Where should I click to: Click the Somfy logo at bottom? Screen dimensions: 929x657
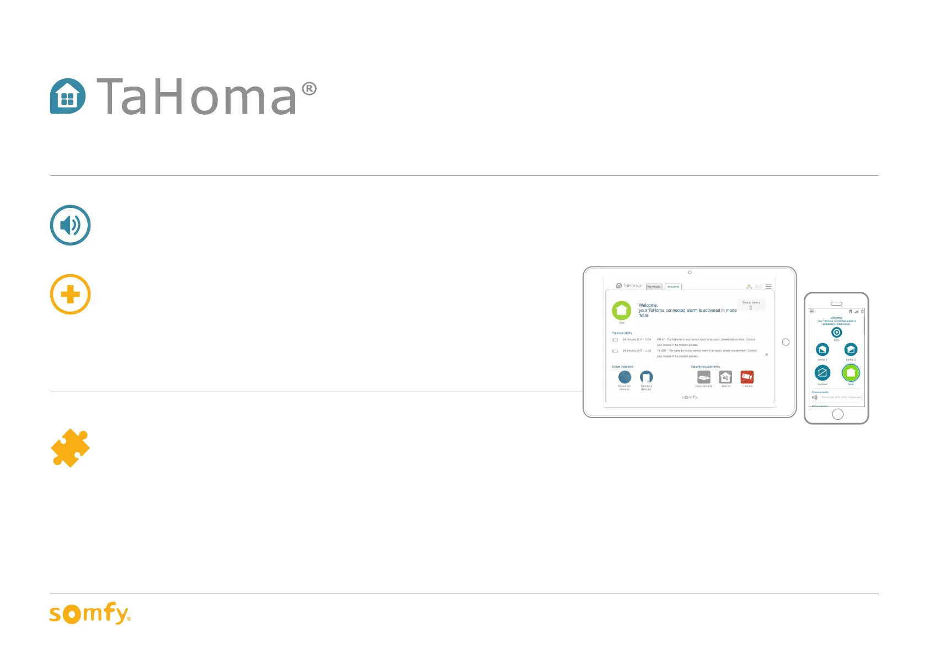click(90, 613)
